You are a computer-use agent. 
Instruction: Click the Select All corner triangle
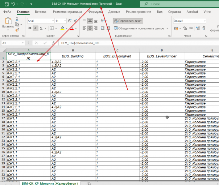coord(4,50)
